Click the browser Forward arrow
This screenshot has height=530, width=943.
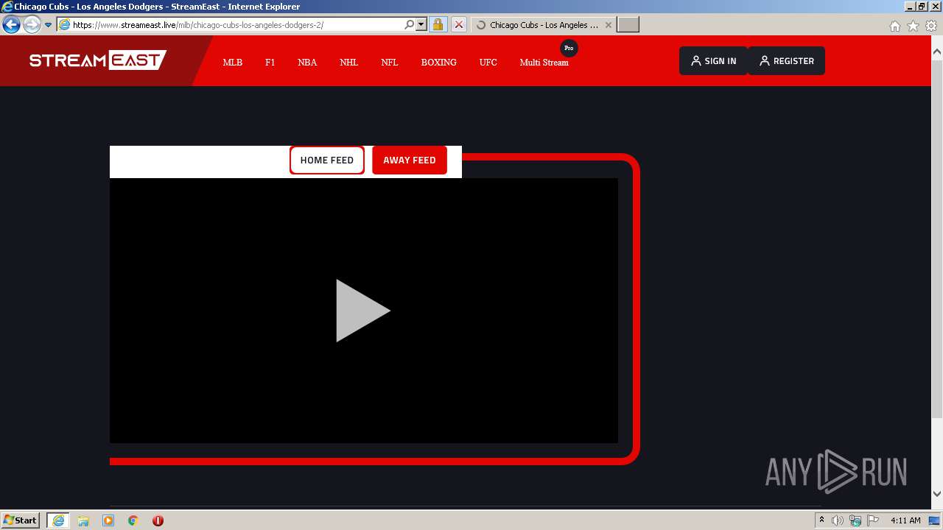tap(31, 25)
